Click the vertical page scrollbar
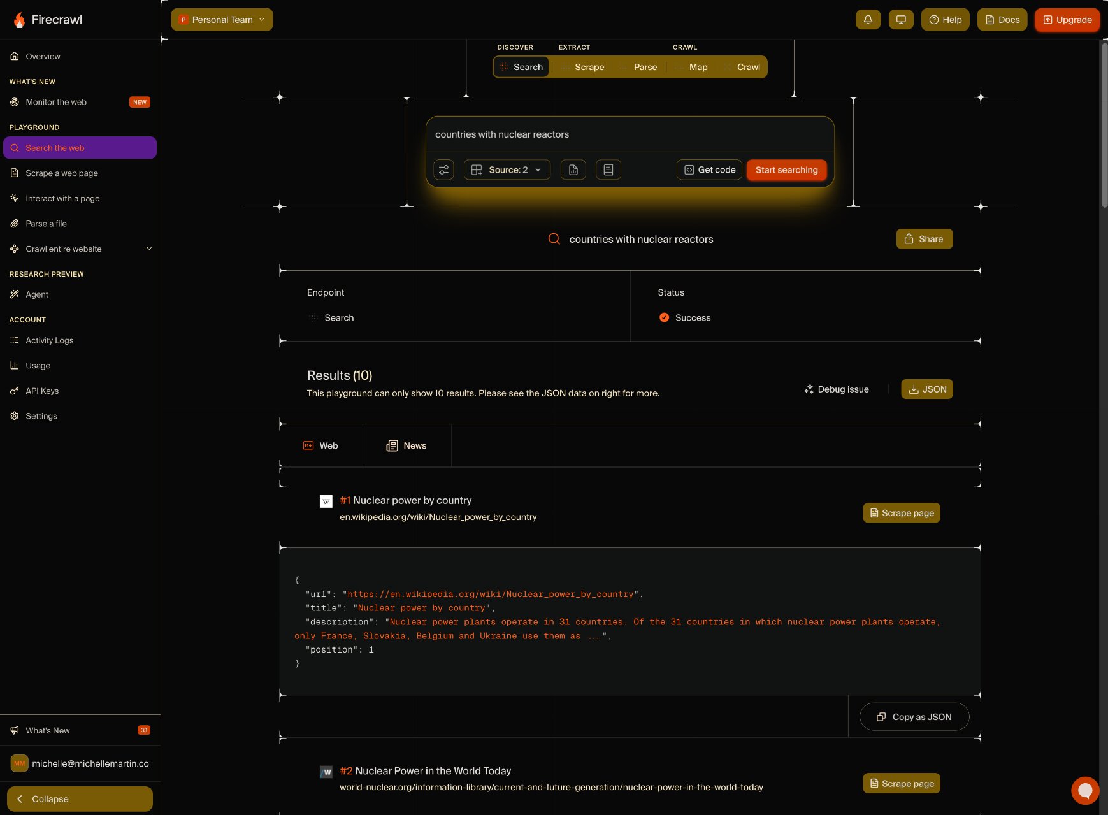This screenshot has height=815, width=1108. pos(1104,125)
